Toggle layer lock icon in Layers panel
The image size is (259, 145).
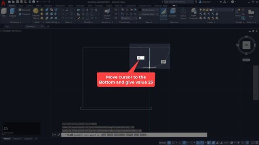pos(207,10)
